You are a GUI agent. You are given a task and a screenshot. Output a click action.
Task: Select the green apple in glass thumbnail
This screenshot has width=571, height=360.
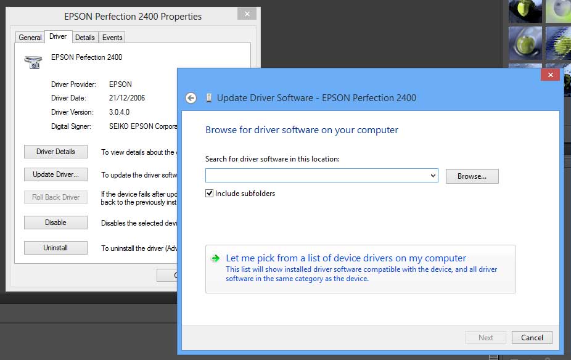[x=525, y=43]
